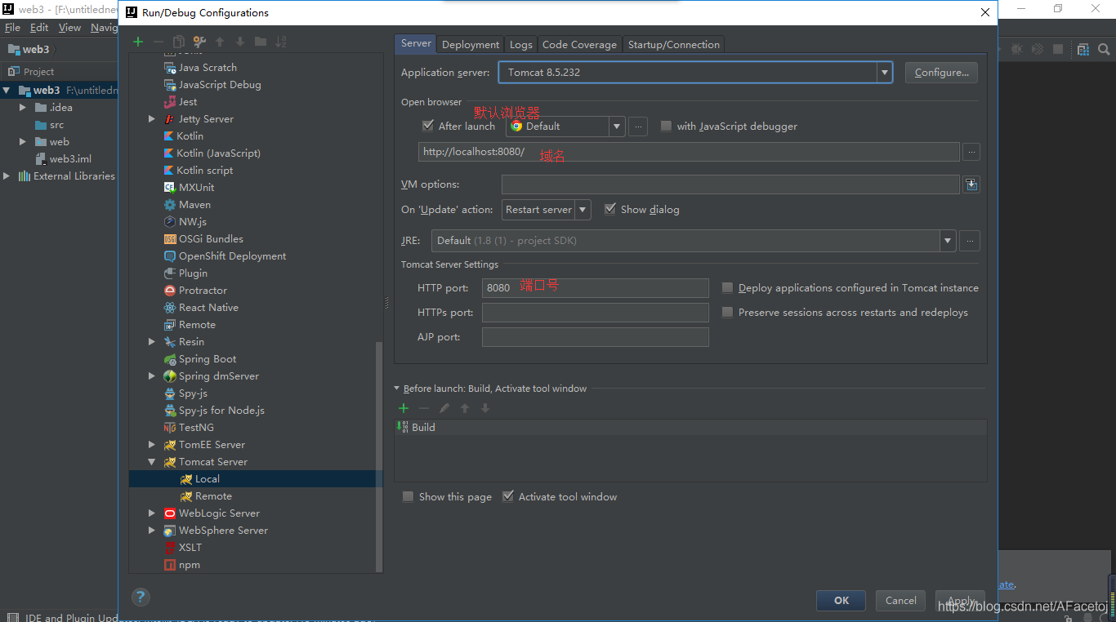Viewport: 1116px width, 622px height.
Task: Toggle the Activate tool window checkbox
Action: pyautogui.click(x=507, y=496)
